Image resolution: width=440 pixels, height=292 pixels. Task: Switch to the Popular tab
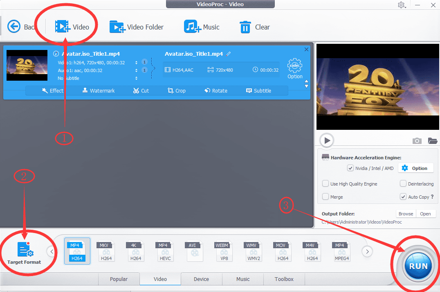(119, 279)
